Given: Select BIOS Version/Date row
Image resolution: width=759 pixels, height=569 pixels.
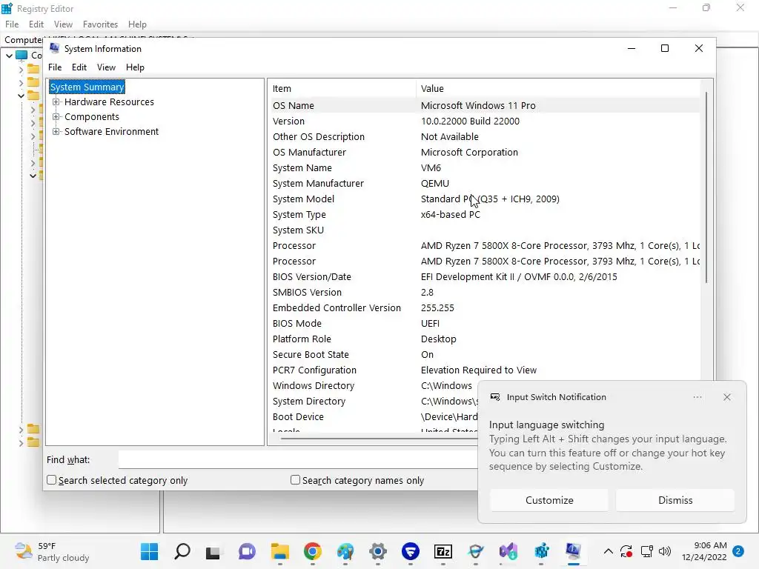Looking at the screenshot, I should pyautogui.click(x=484, y=277).
